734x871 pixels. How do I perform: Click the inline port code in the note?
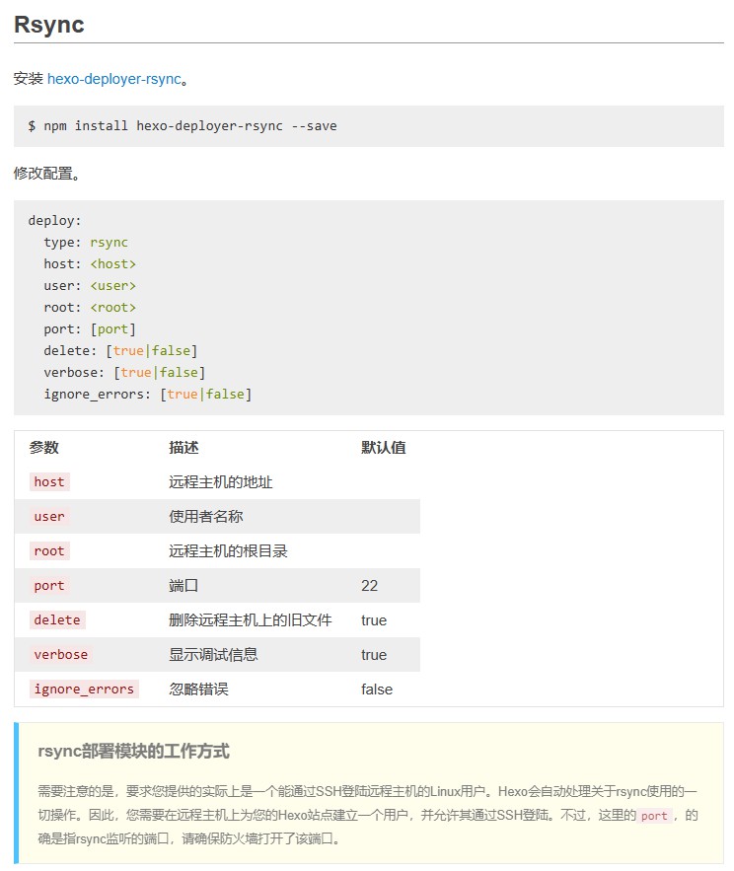click(x=654, y=816)
